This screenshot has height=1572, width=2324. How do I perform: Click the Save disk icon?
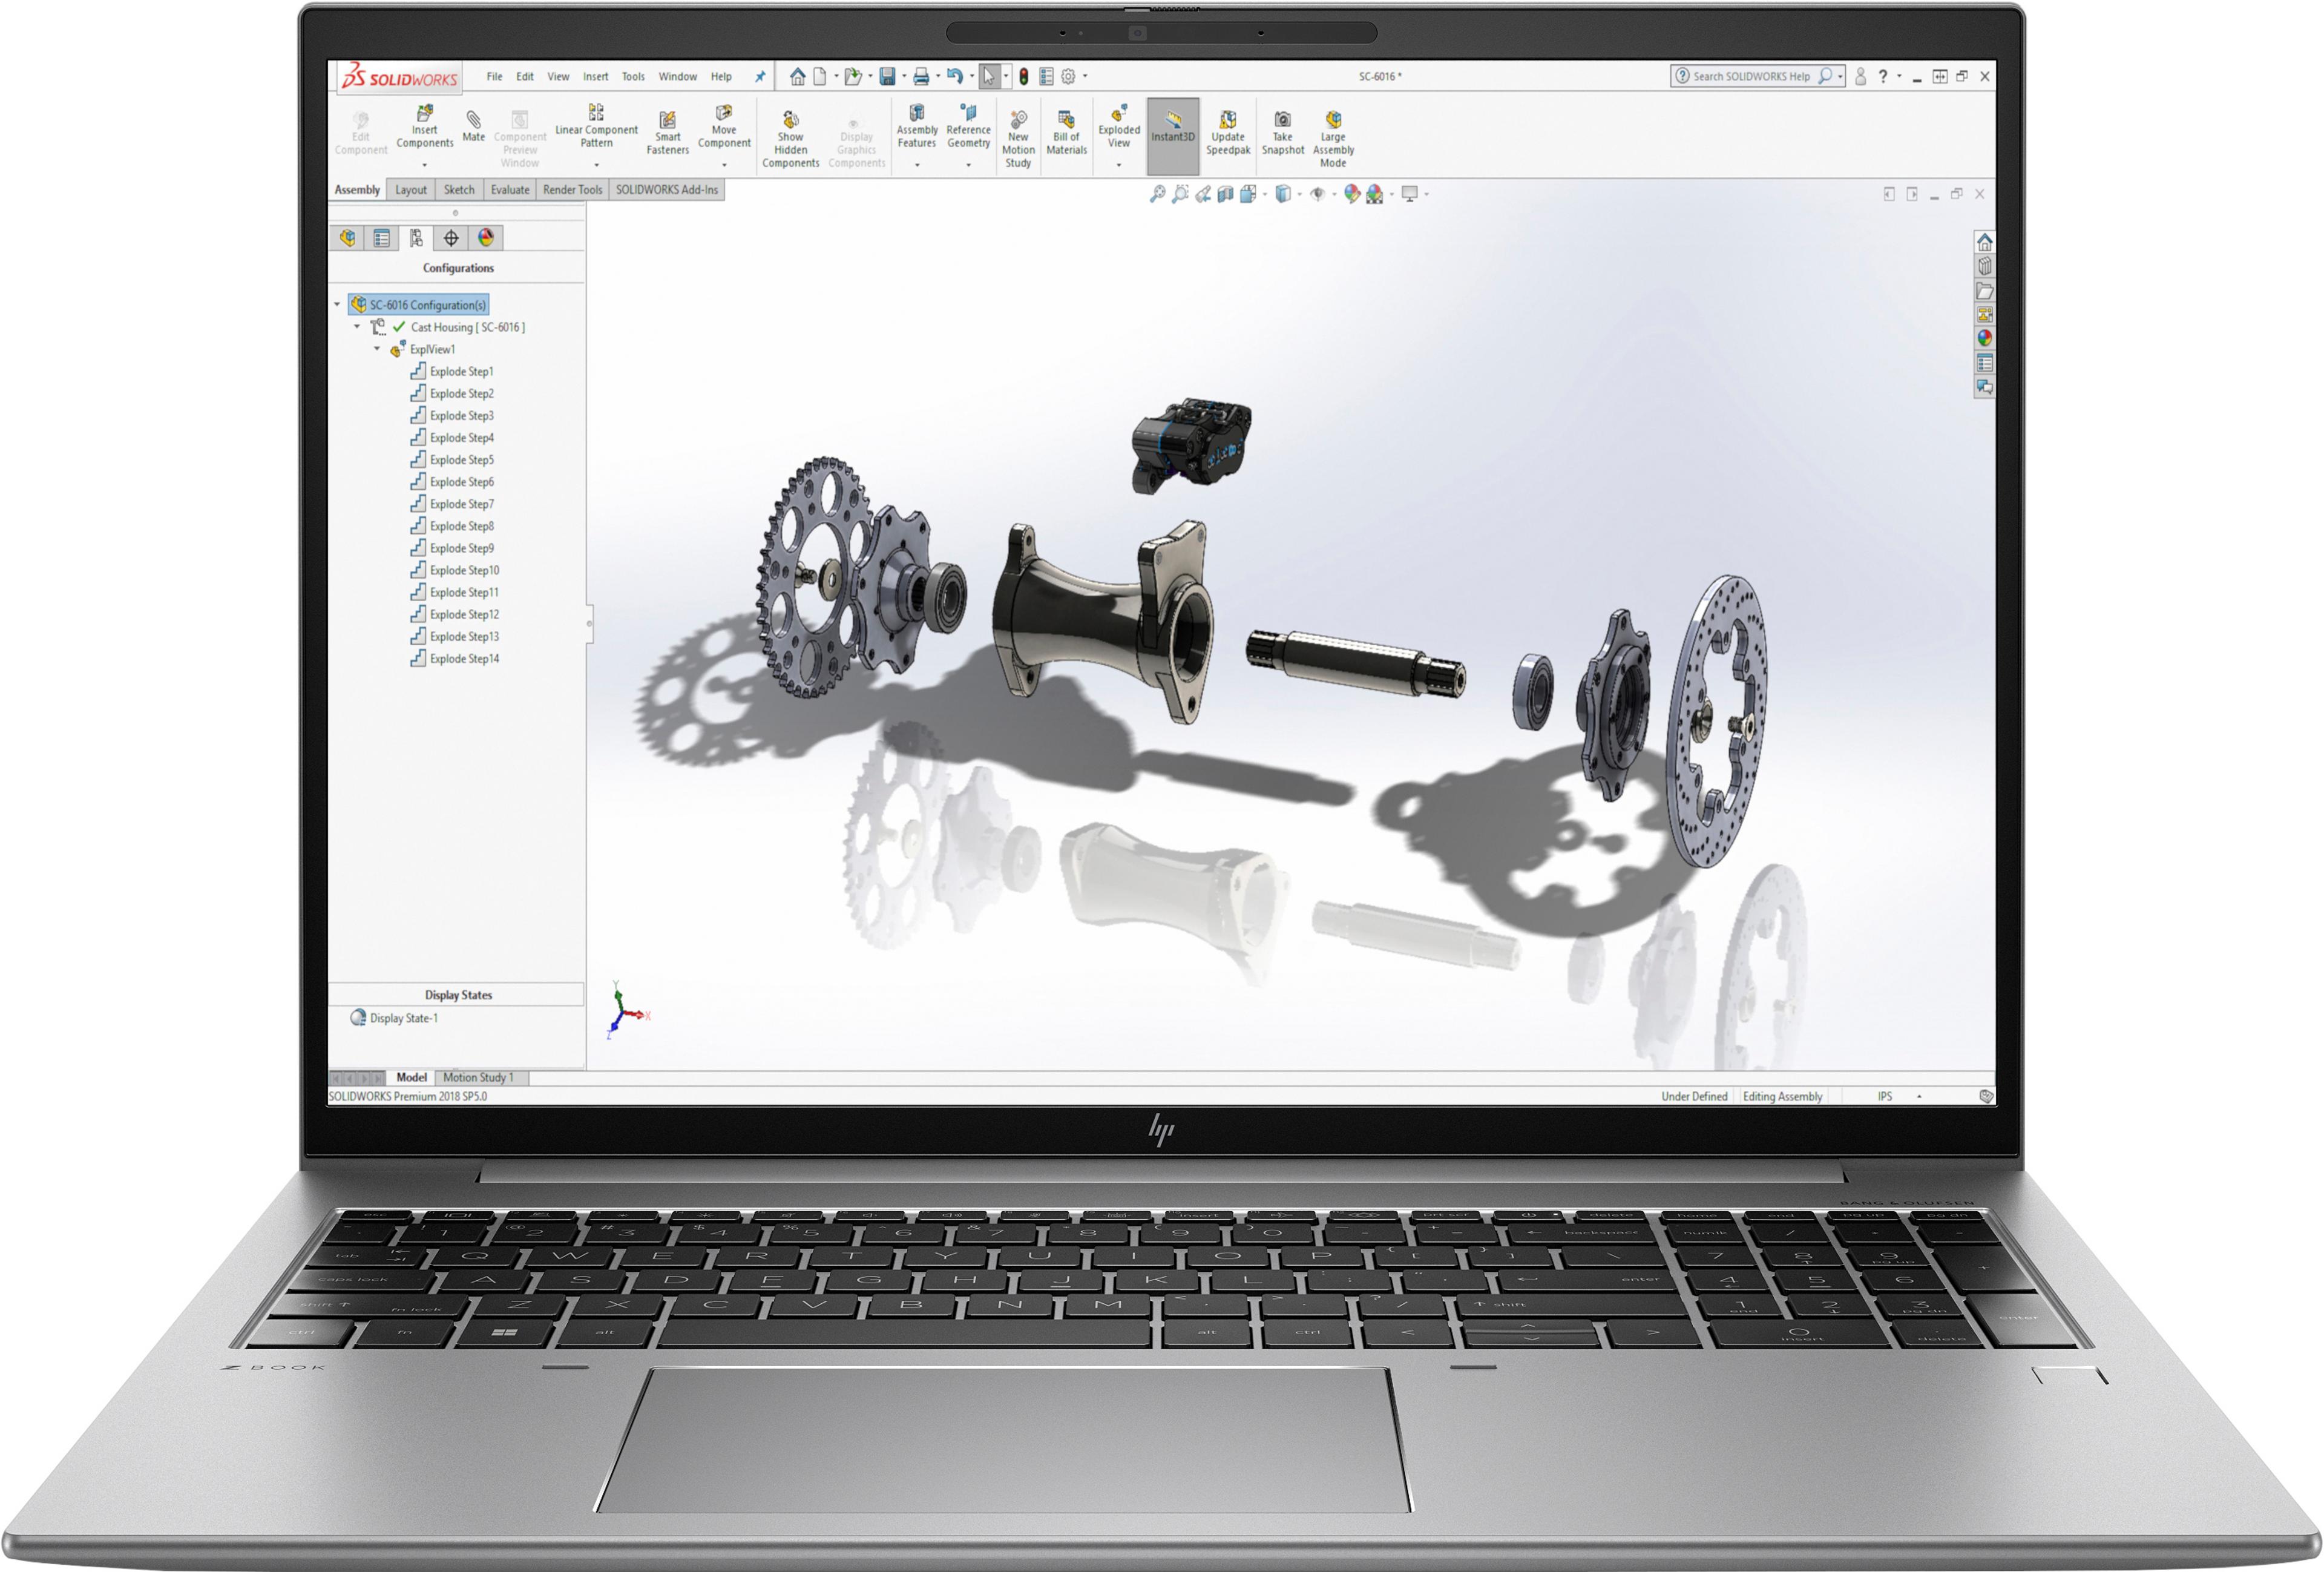(x=887, y=77)
